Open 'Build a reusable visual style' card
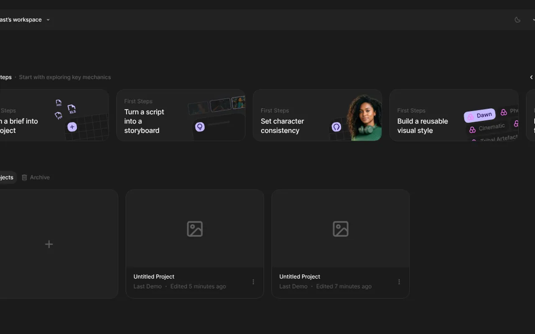 click(x=454, y=115)
